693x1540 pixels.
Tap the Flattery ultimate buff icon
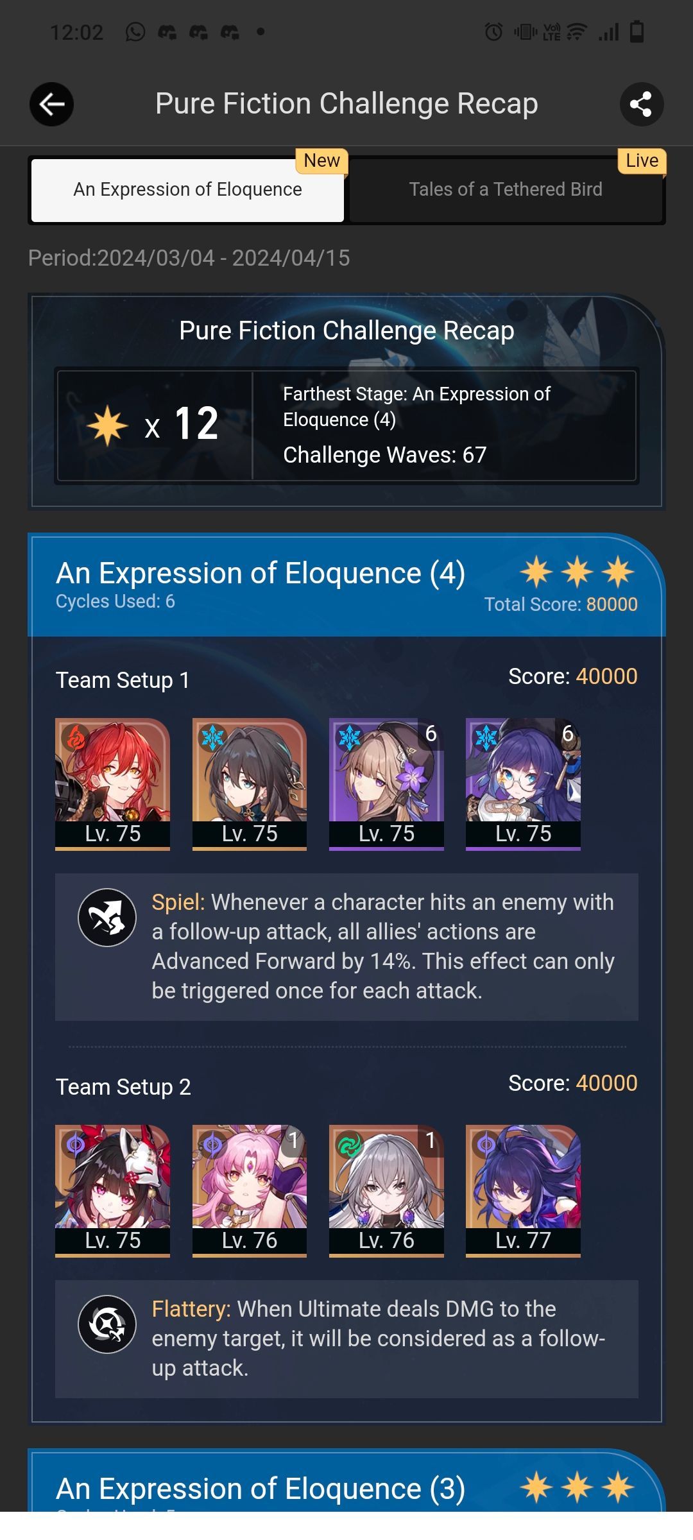click(x=107, y=1324)
